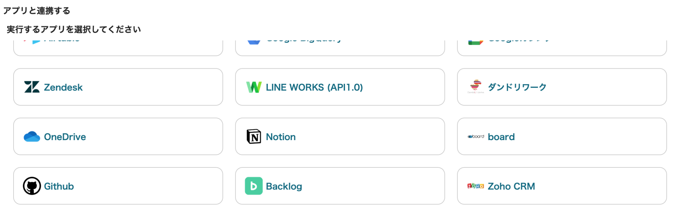
Task: Click the blue OneDrive cloud icon
Action: [x=32, y=137]
